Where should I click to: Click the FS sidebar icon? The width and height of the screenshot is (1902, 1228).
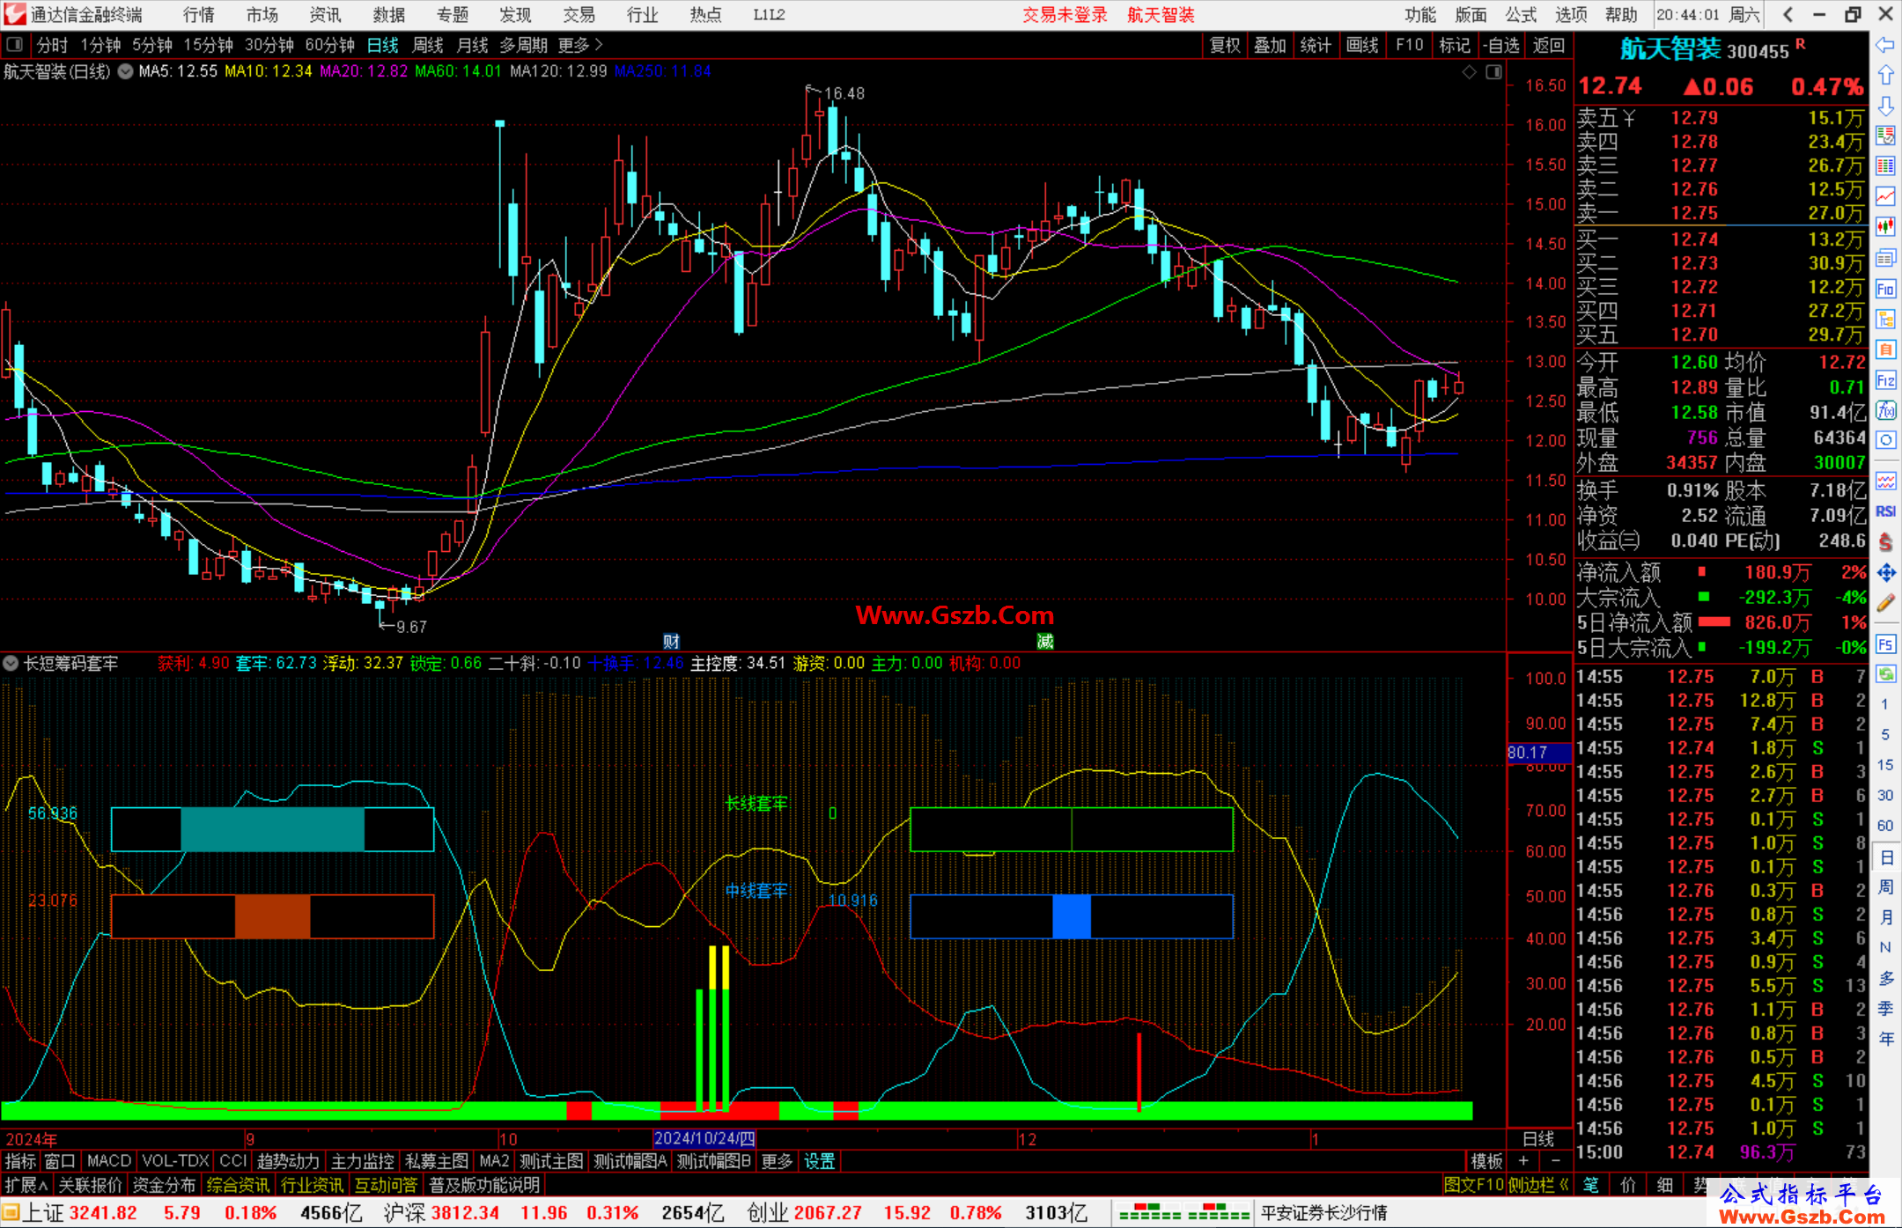1885,643
